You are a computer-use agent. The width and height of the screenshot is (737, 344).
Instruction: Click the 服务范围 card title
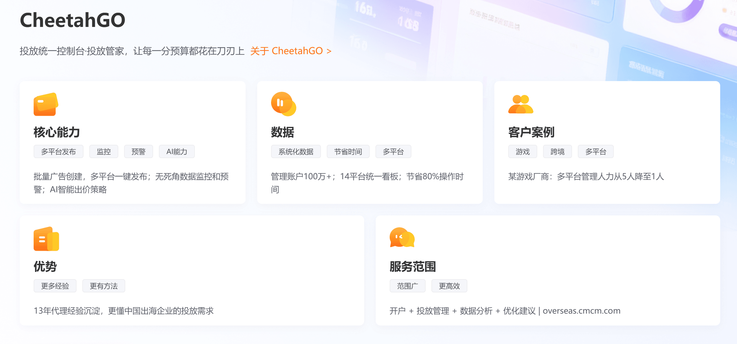point(413,266)
